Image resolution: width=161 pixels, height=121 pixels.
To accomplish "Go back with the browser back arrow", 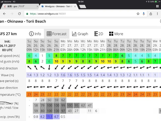I will [4, 14].
